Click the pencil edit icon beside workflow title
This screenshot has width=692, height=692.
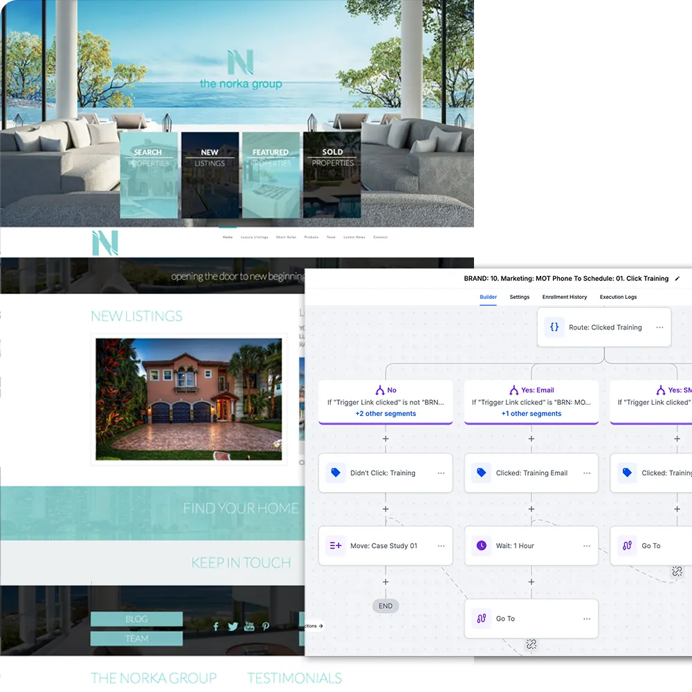coord(677,278)
